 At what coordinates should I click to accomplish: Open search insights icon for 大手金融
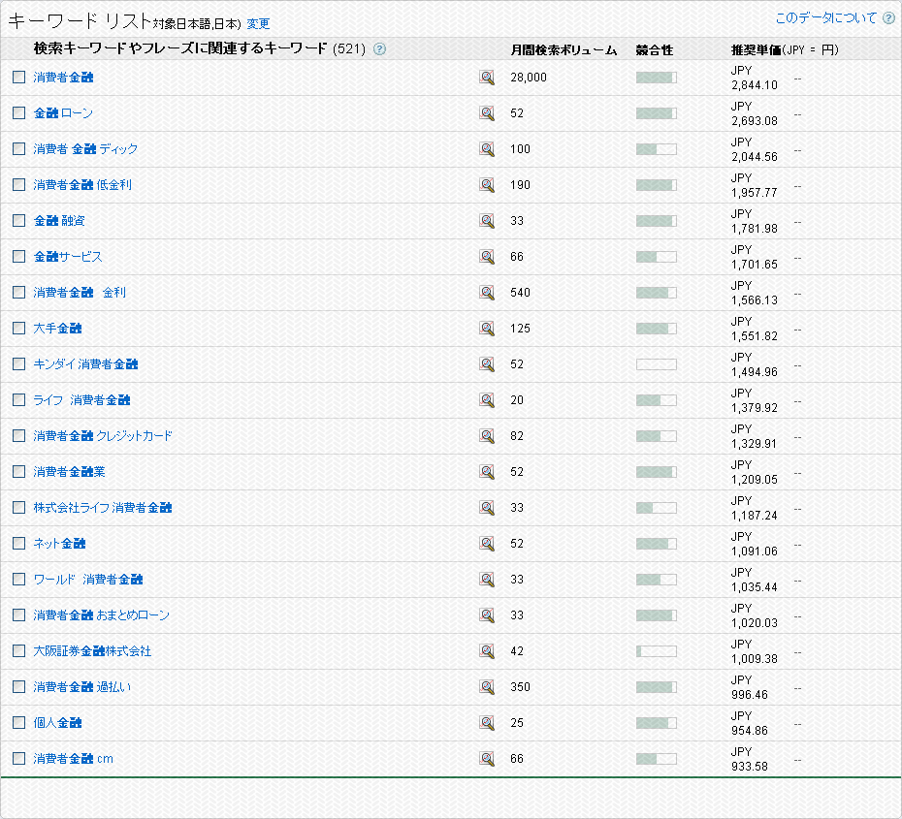point(487,329)
